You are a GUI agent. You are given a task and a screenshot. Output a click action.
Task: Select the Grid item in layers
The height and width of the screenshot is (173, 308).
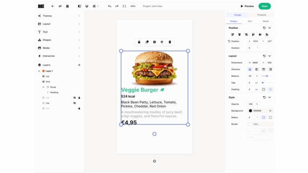48,82
